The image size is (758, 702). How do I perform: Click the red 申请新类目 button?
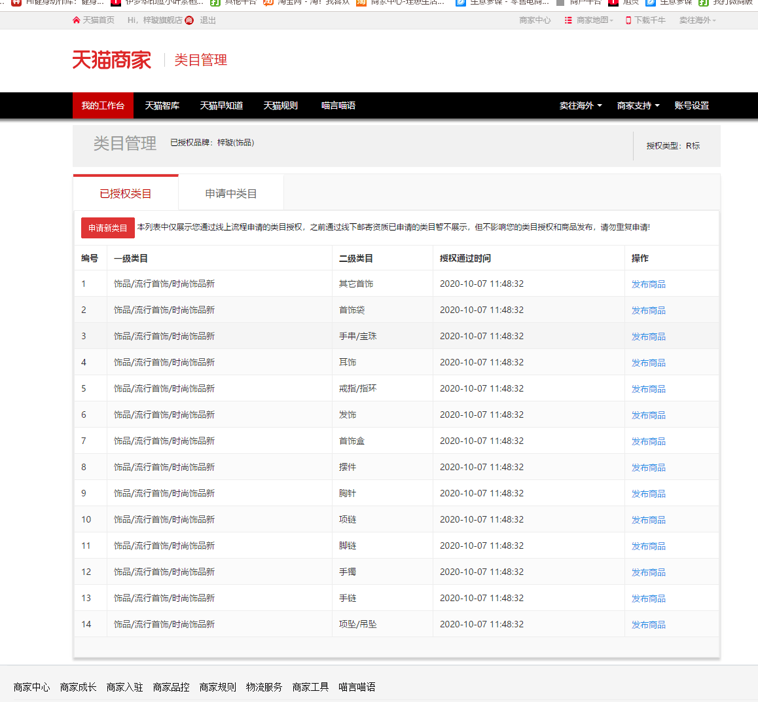pos(108,228)
